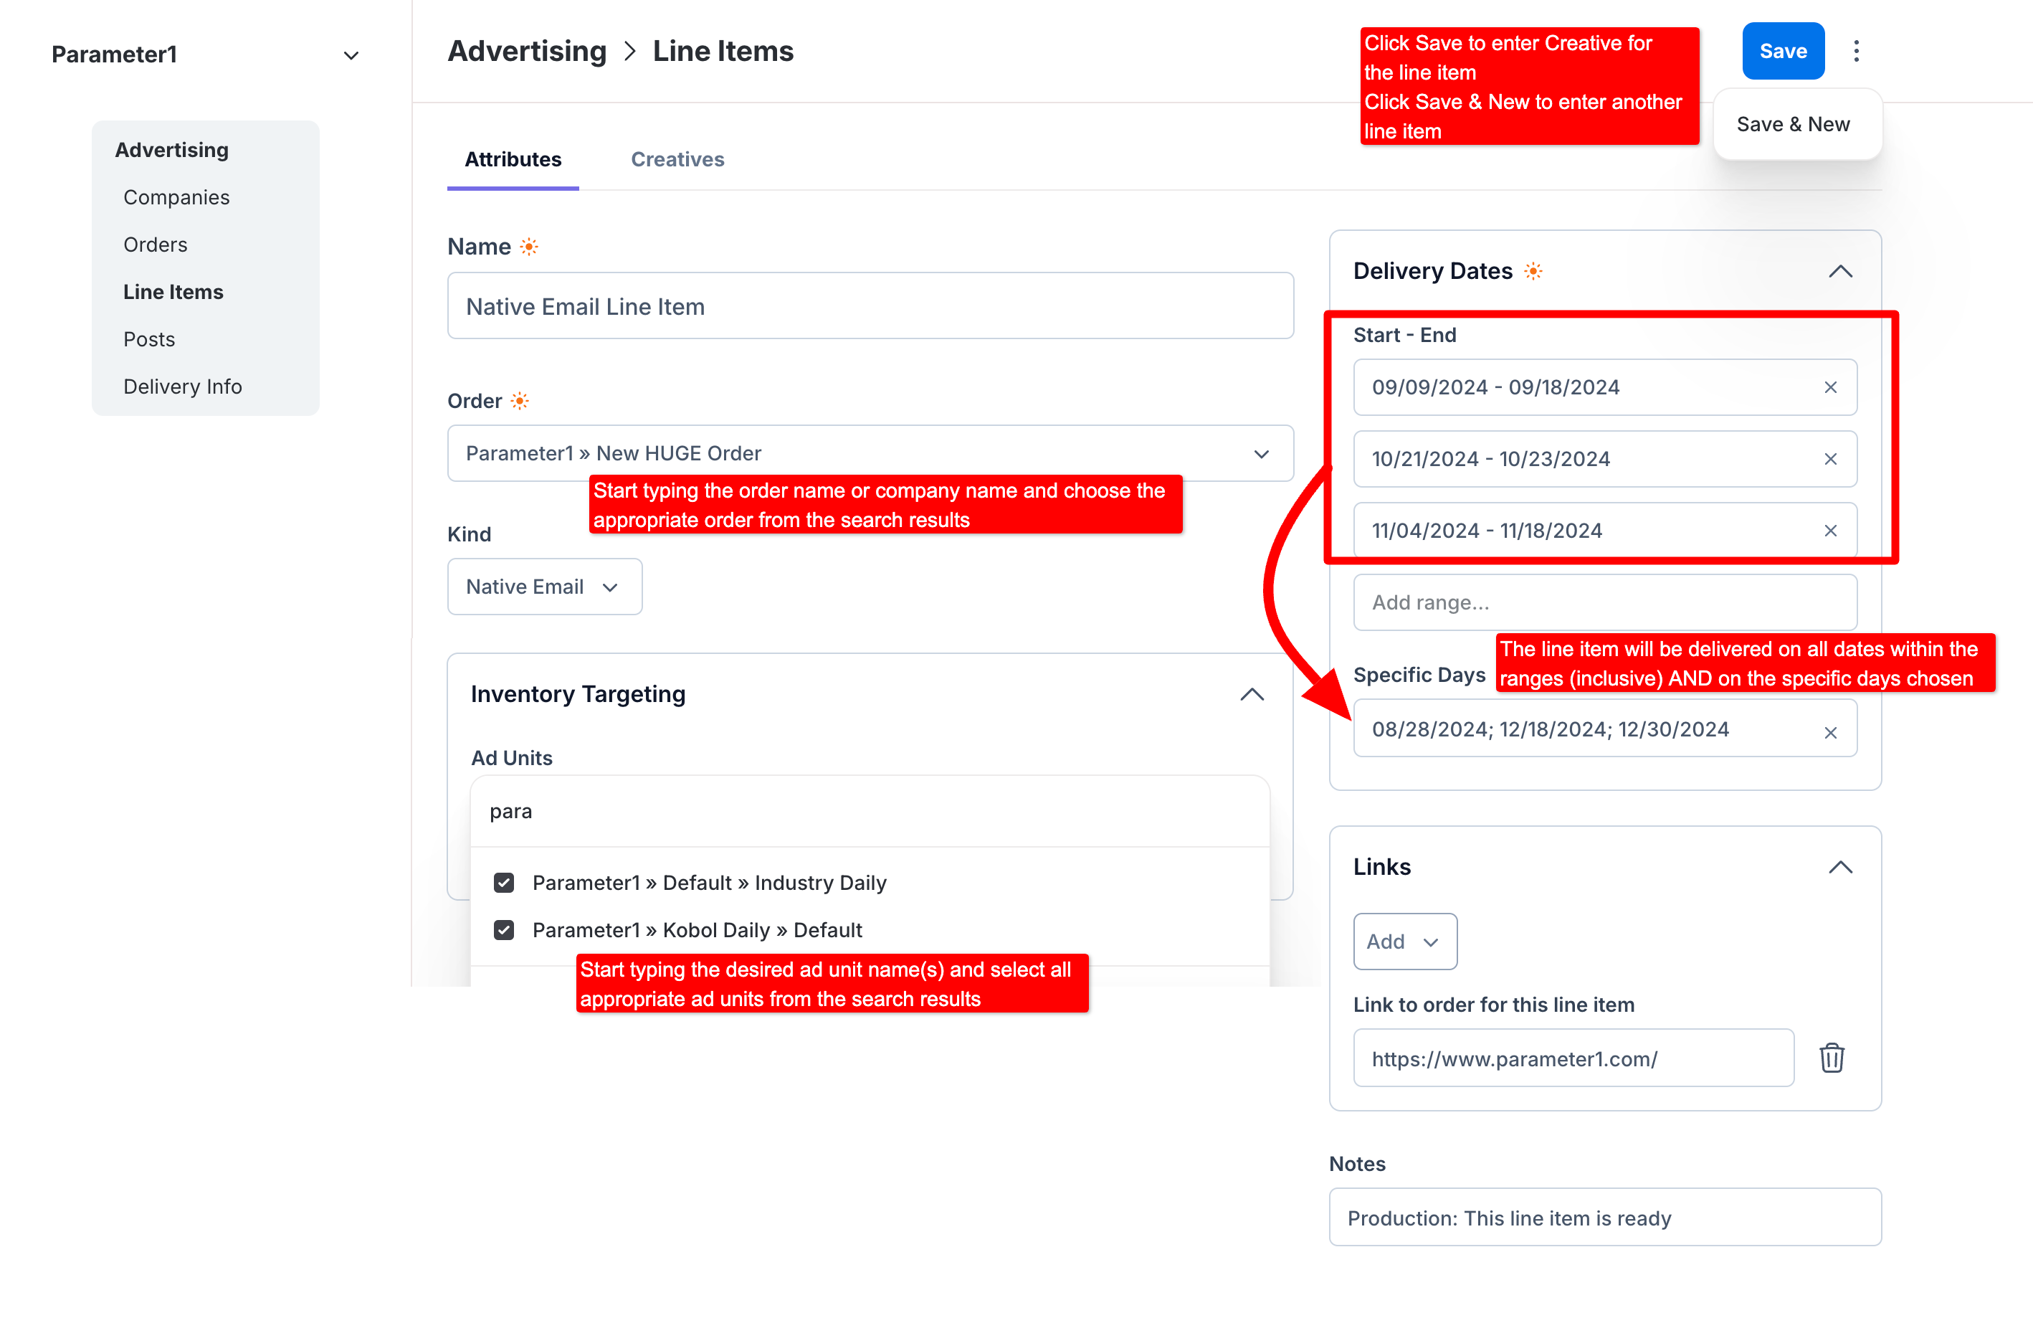Open the Kind Native Email dropdown
This screenshot has height=1318, width=2033.
pyautogui.click(x=544, y=587)
